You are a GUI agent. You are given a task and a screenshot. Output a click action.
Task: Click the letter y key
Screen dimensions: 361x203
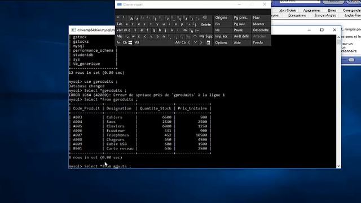(157, 24)
